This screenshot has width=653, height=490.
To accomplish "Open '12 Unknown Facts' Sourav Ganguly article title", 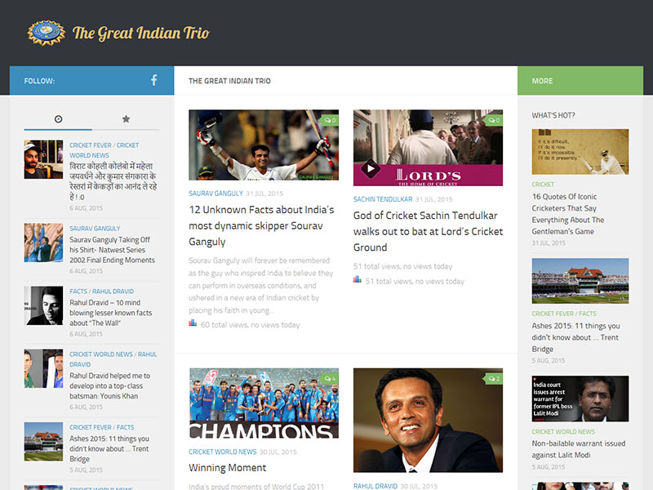I will (x=261, y=225).
